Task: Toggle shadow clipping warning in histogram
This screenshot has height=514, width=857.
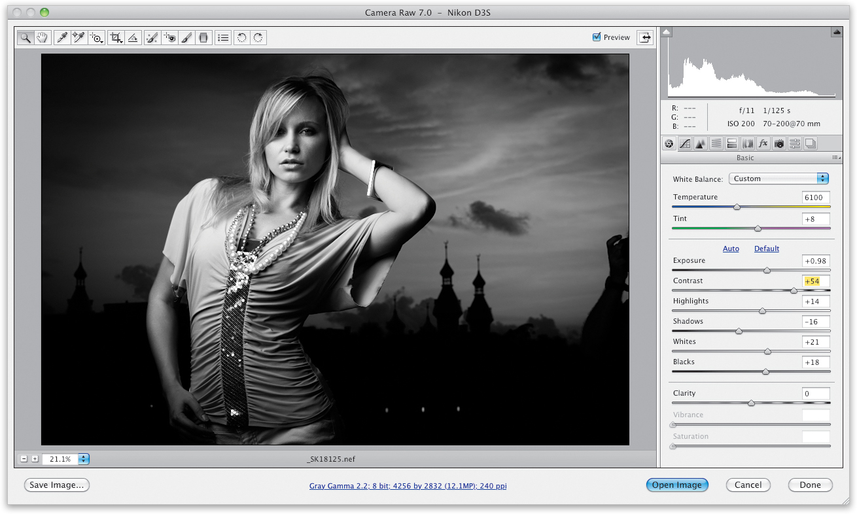Action: [667, 31]
